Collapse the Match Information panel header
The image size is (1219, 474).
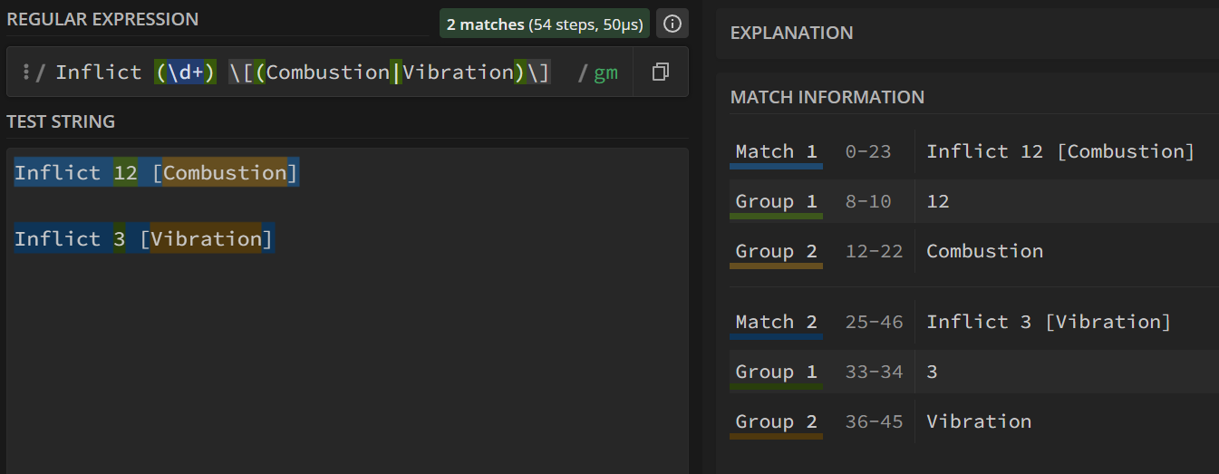pos(827,97)
